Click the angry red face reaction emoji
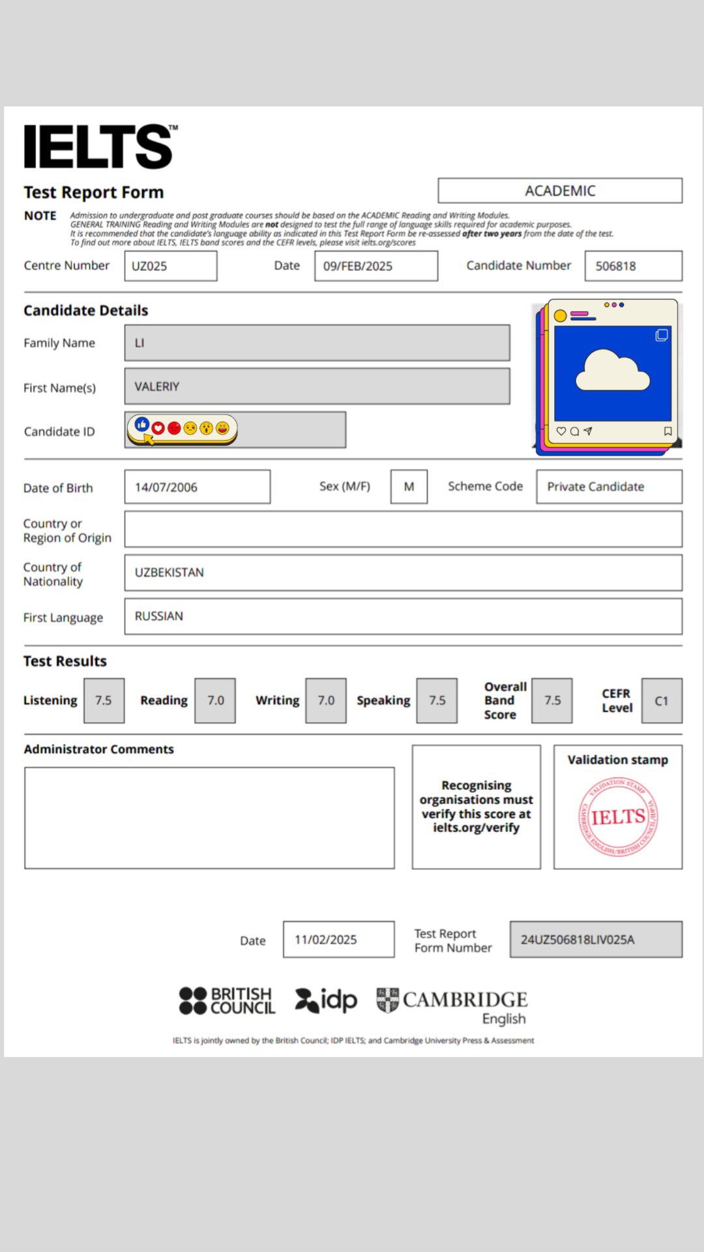Screen dimensions: 704x1252 point(174,428)
